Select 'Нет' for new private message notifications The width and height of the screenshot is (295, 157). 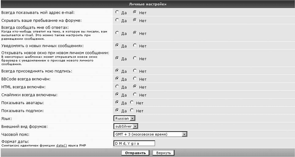tap(135, 46)
